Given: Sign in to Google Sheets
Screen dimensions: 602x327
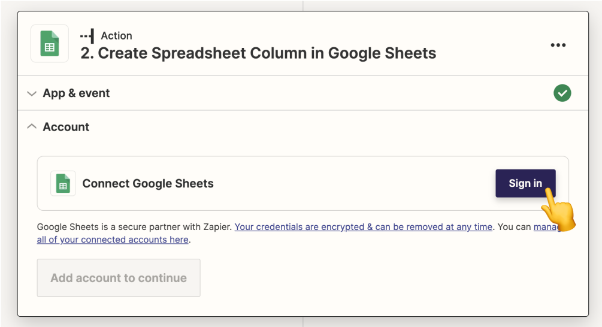Looking at the screenshot, I should click(x=525, y=183).
